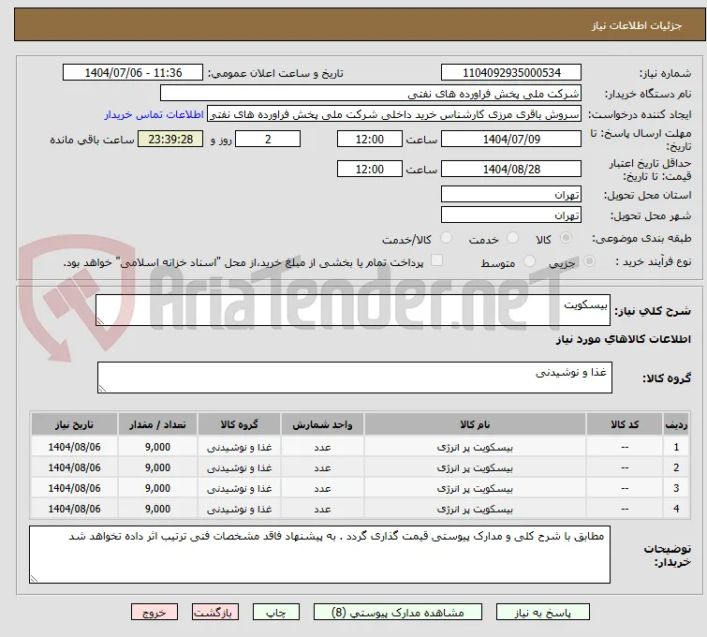Select the متوسط purchase type radio
This screenshot has width=707, height=637.
(529, 261)
